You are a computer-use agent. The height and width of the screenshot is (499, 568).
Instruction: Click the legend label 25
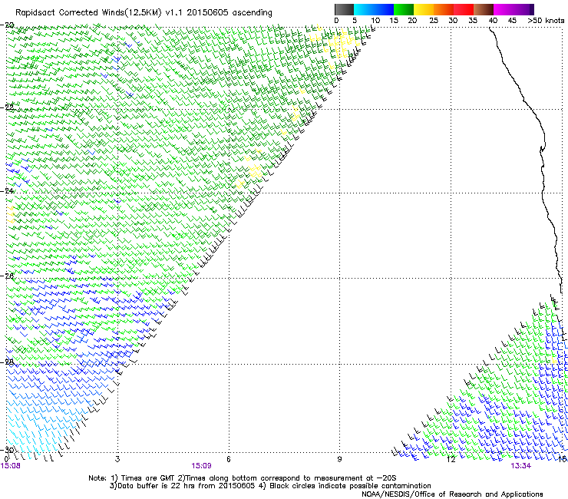pos(434,21)
